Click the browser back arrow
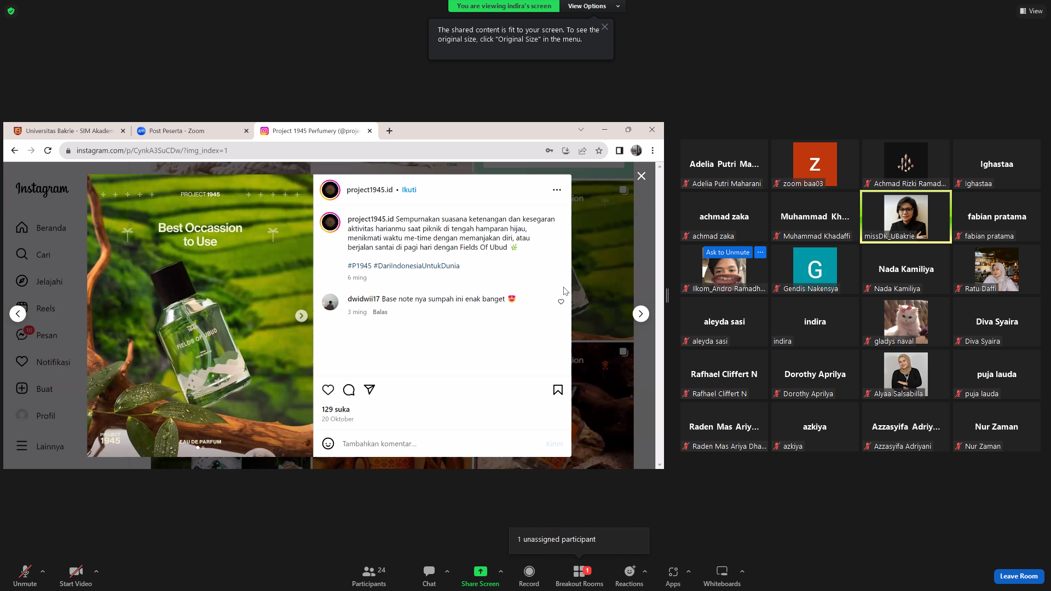The height and width of the screenshot is (591, 1051). point(15,150)
